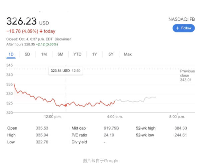Select the 6M range tab

pyautogui.click(x=60, y=54)
